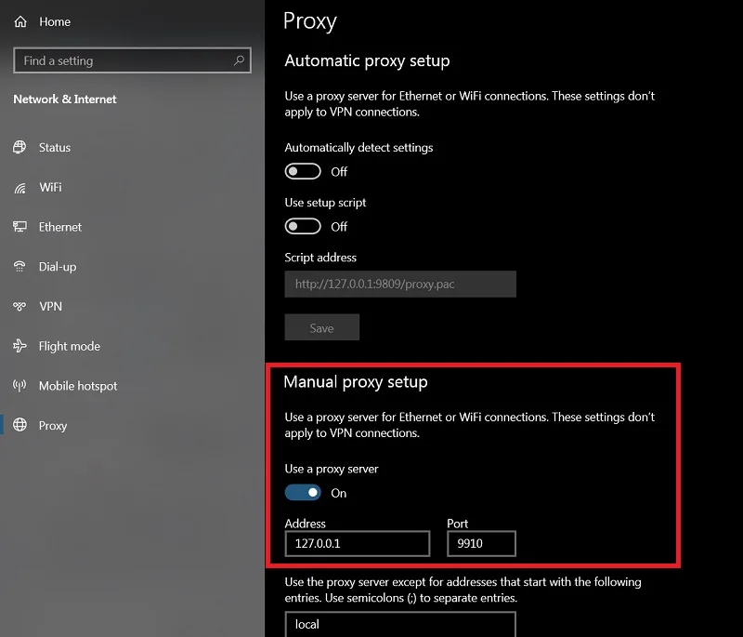The image size is (743, 637).
Task: Click the Port number field
Action: click(x=481, y=544)
